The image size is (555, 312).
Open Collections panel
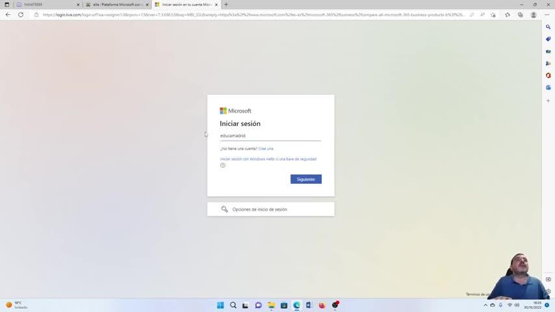click(x=521, y=15)
